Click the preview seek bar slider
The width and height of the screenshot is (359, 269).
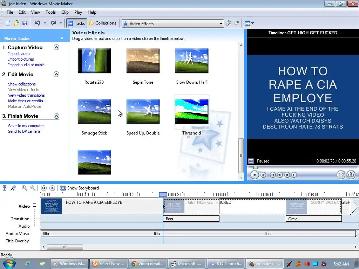(x=255, y=167)
